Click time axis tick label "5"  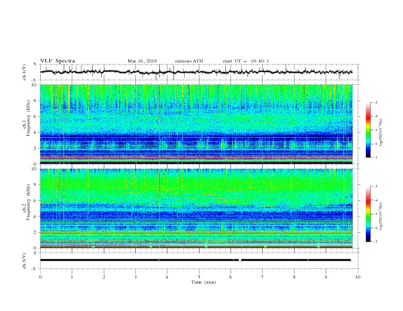click(199, 277)
